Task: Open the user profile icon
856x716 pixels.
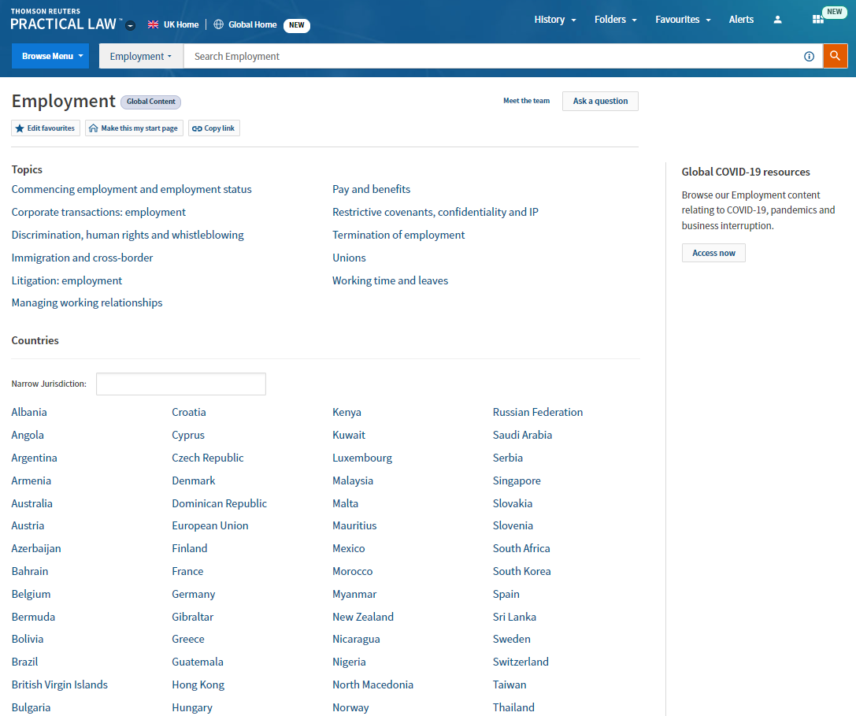Action: (x=777, y=20)
